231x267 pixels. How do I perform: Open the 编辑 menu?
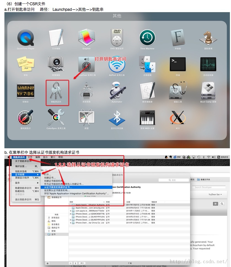[x=38, y=157]
